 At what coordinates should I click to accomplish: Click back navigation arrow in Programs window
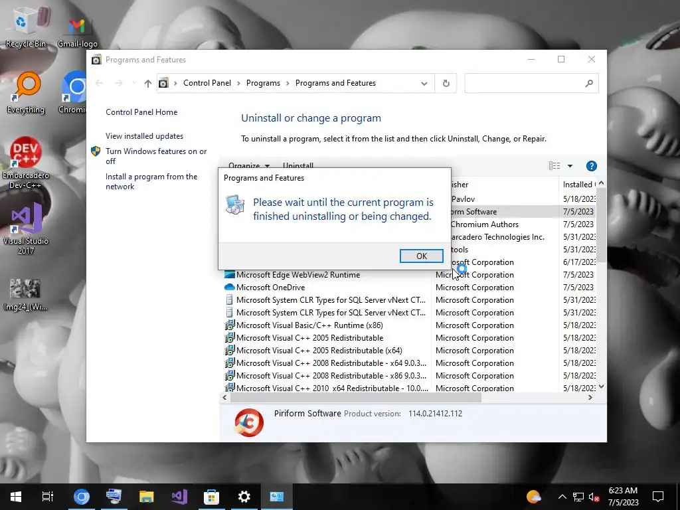(x=99, y=83)
